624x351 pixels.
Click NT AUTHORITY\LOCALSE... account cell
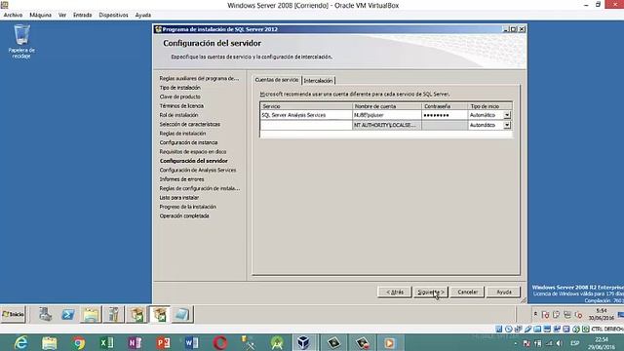[386, 125]
